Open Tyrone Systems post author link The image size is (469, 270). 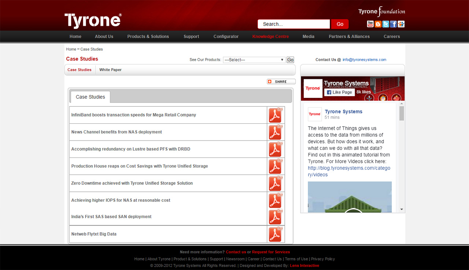(x=343, y=112)
